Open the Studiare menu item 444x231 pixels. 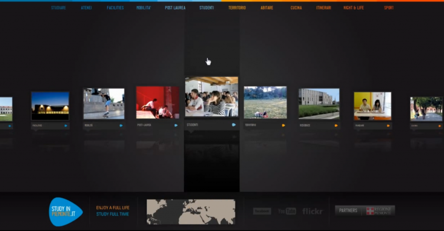pos(59,8)
